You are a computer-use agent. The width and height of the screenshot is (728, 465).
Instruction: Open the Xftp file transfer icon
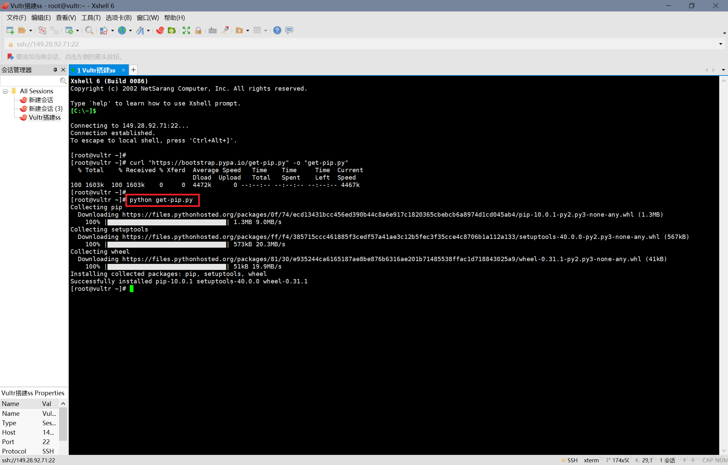click(172, 30)
